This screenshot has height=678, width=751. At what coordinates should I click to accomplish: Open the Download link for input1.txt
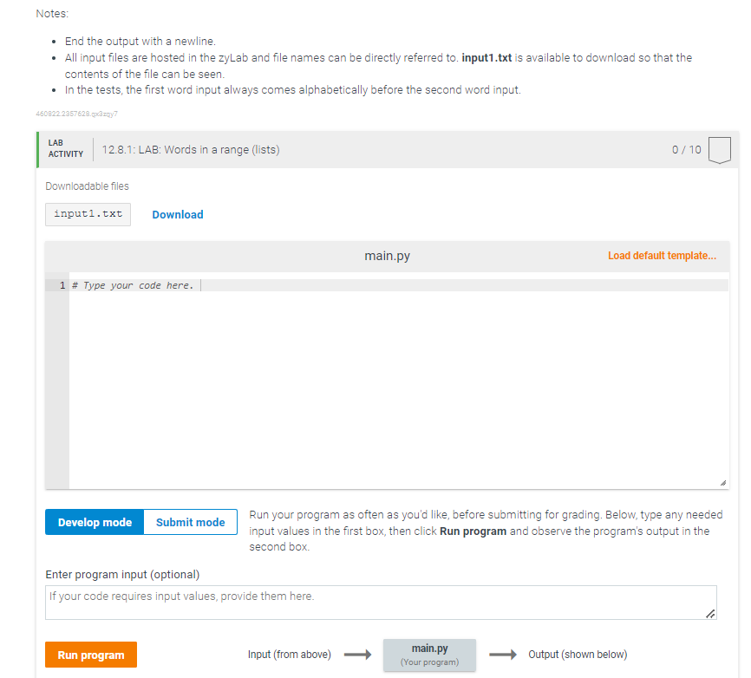click(177, 214)
